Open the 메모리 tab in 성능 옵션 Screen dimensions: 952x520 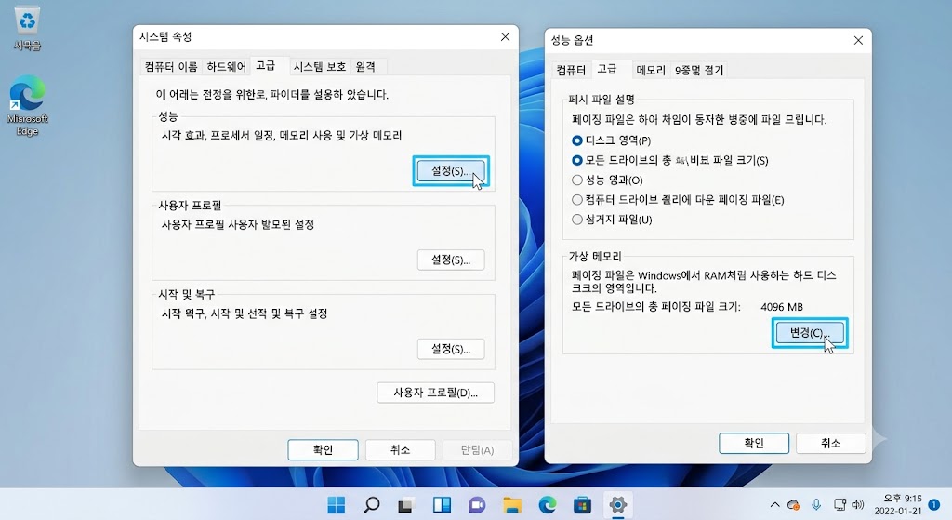pyautogui.click(x=651, y=70)
